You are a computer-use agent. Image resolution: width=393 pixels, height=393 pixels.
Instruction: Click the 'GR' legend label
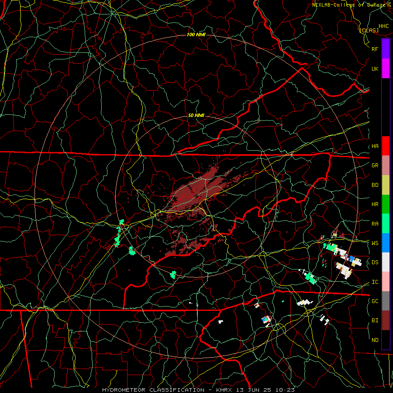(375, 165)
